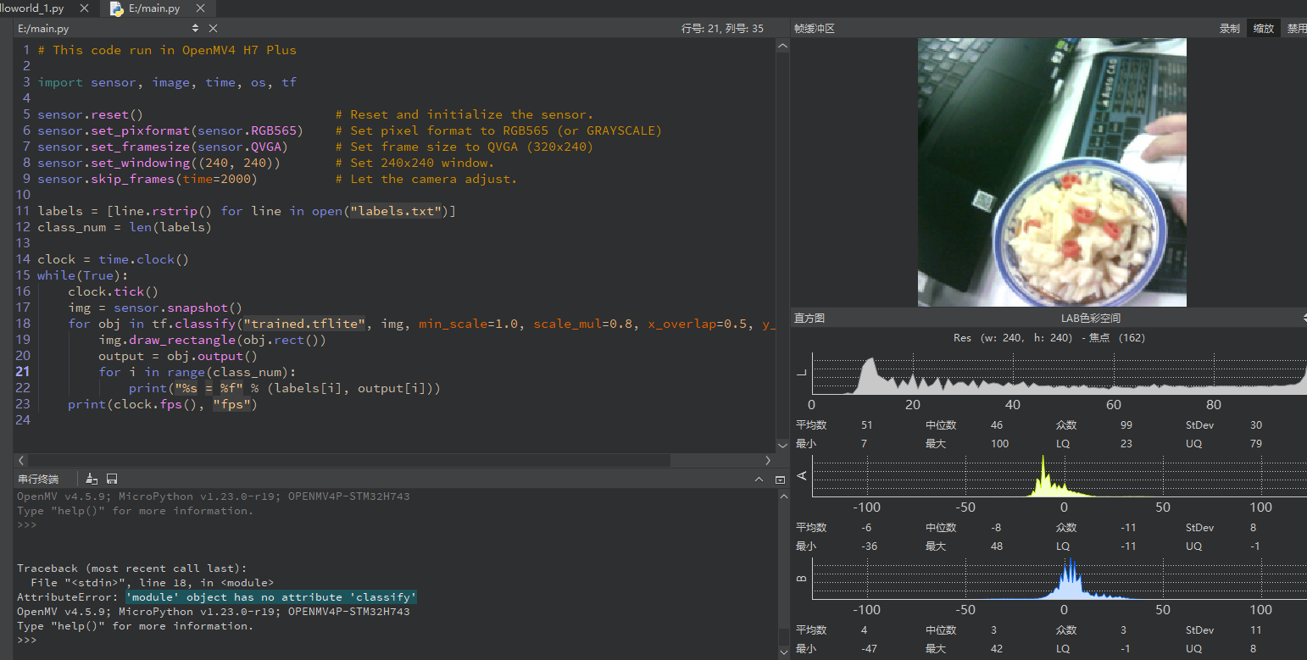
Task: Open the serial terminal panel options button
Action: point(780,480)
